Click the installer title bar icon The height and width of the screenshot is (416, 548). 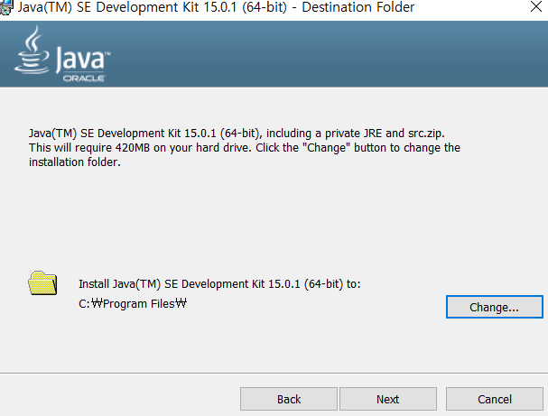point(6,7)
